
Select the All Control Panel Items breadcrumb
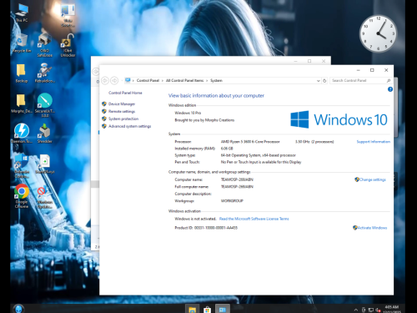184,80
